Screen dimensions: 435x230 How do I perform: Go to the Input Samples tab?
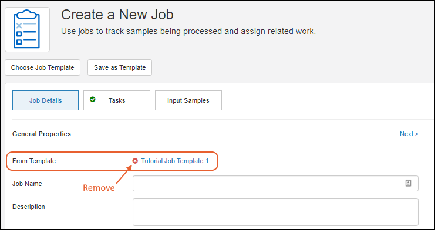[x=188, y=100]
